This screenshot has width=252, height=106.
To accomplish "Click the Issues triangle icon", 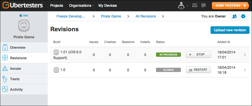I will (x=5, y=68).
